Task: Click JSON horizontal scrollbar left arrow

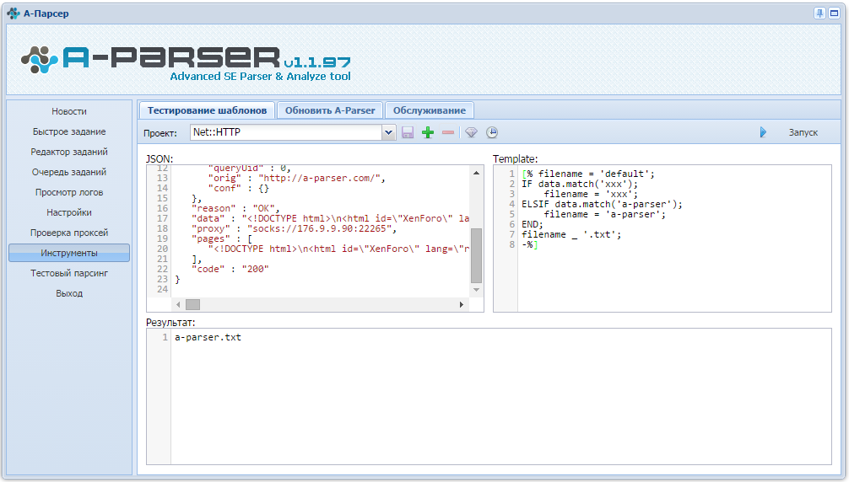Action: (x=178, y=305)
